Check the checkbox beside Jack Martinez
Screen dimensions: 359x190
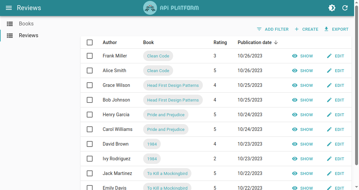[90, 173]
